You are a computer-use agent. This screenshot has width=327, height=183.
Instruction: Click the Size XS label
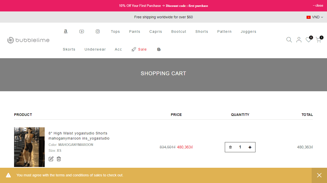click(55, 150)
